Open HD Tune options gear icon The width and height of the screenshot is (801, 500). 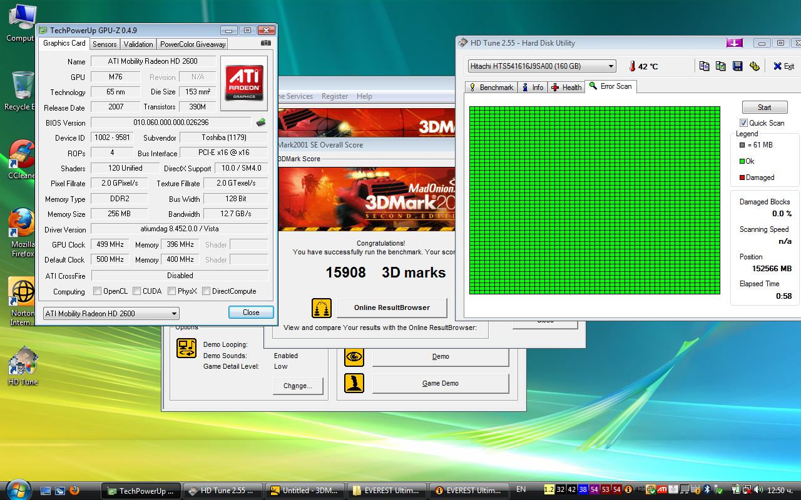pos(754,66)
